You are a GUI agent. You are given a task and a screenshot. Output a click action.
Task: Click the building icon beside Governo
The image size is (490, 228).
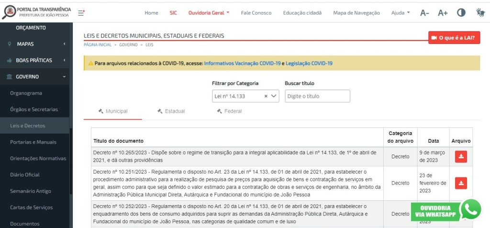10,77
